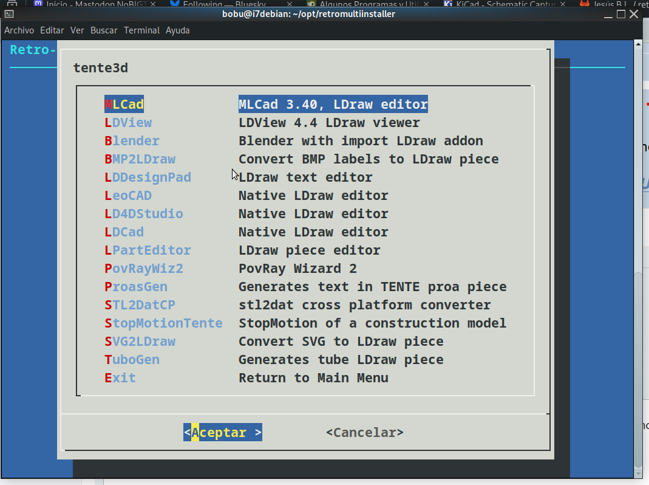Close the Algunos Programas browser tab
The height and width of the screenshot is (485, 649).
pos(426,4)
